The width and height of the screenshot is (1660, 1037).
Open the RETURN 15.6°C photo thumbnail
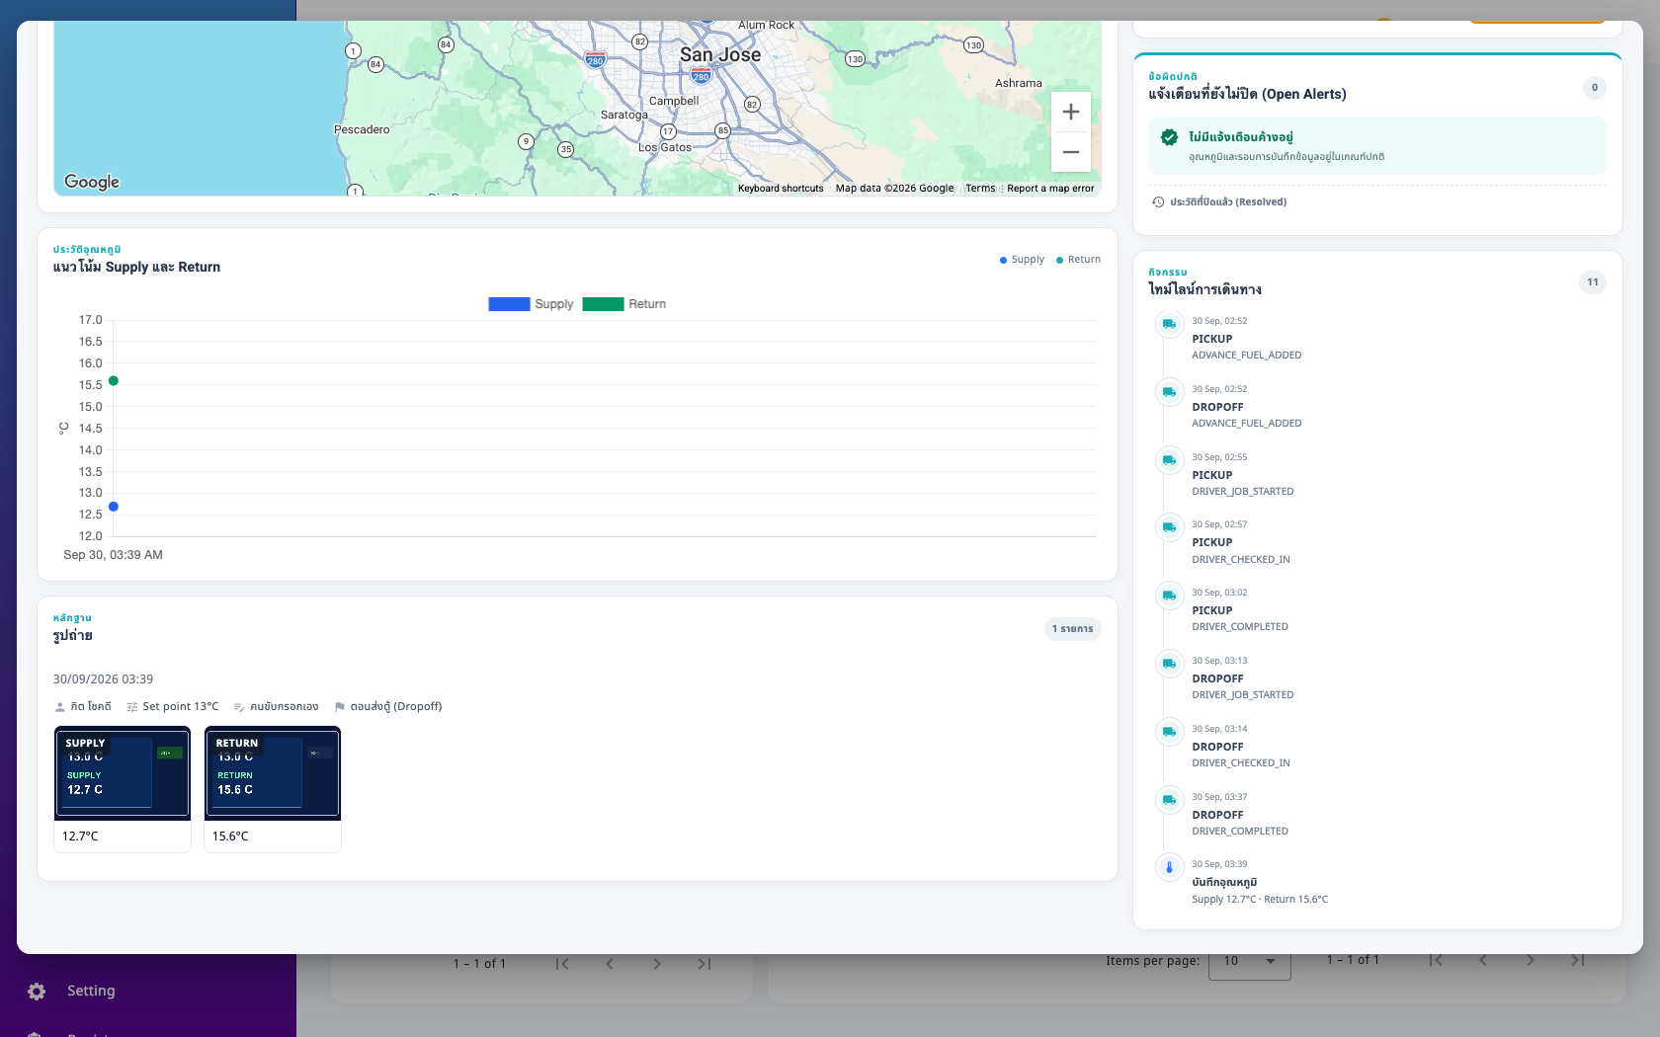[x=273, y=773]
